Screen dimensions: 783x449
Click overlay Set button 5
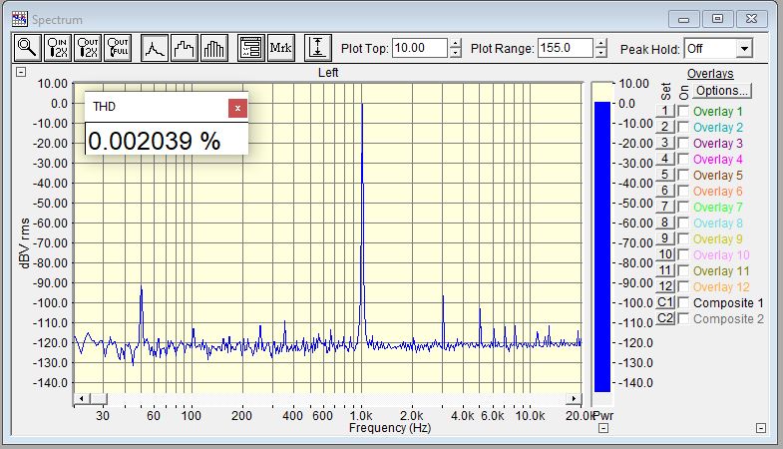(665, 175)
